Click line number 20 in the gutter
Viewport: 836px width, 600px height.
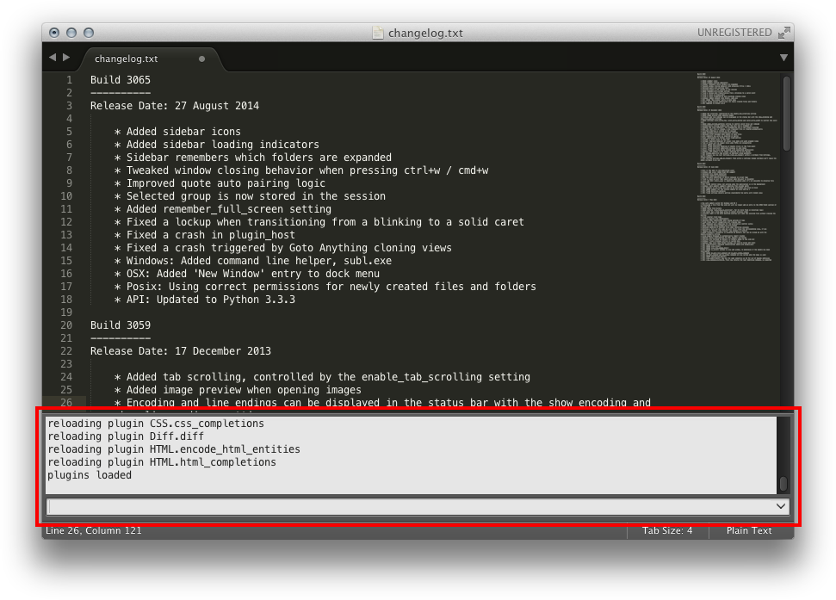pyautogui.click(x=69, y=325)
